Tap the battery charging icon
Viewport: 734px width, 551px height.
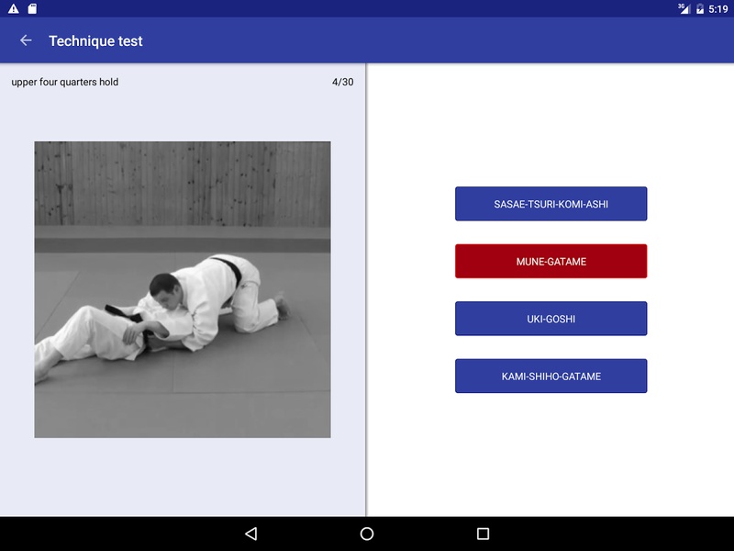(x=700, y=8)
